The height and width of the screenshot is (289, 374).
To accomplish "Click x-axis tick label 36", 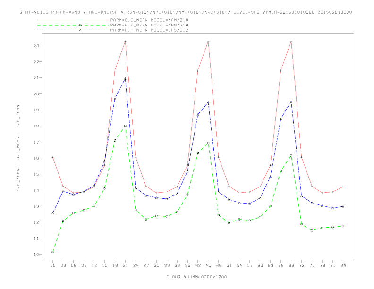I will [177, 265].
